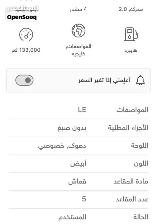
Task: Select the المواصفات LE row
Action: pos(78,110)
